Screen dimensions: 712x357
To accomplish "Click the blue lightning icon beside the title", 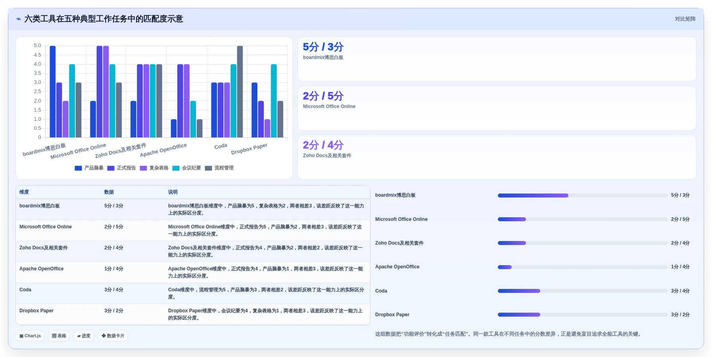I will coord(18,19).
